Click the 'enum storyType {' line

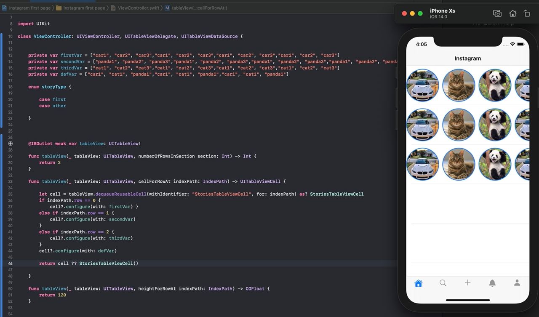coord(50,87)
